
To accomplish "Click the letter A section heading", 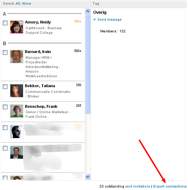I will [5, 14].
